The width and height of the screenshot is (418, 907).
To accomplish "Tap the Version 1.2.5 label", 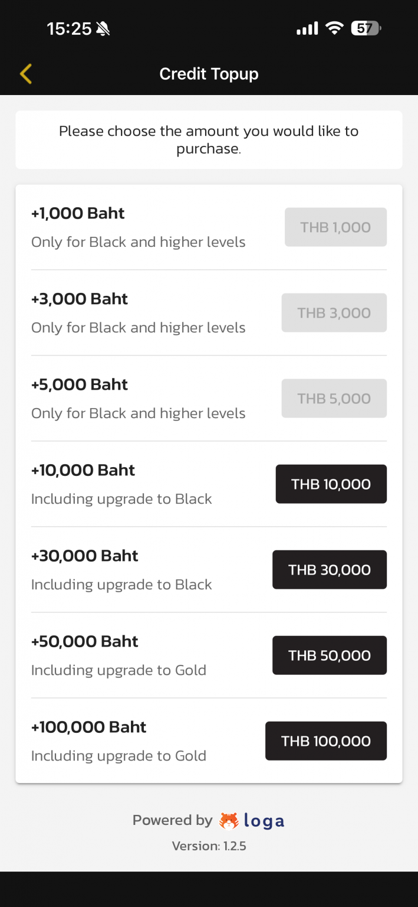I will click(209, 846).
